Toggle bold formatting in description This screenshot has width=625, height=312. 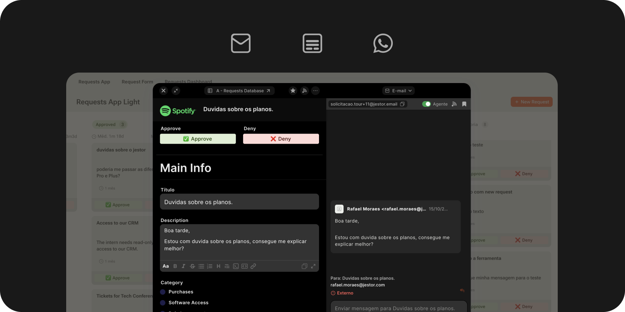click(175, 266)
